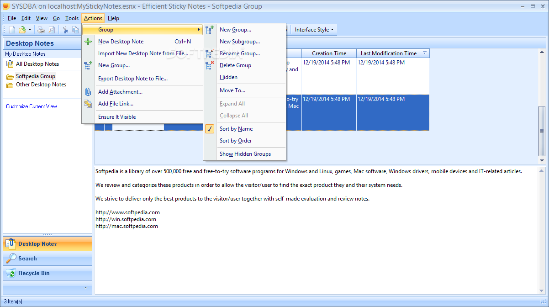Click the New Group icon in the submenu
This screenshot has width=549, height=307.
pos(210,30)
